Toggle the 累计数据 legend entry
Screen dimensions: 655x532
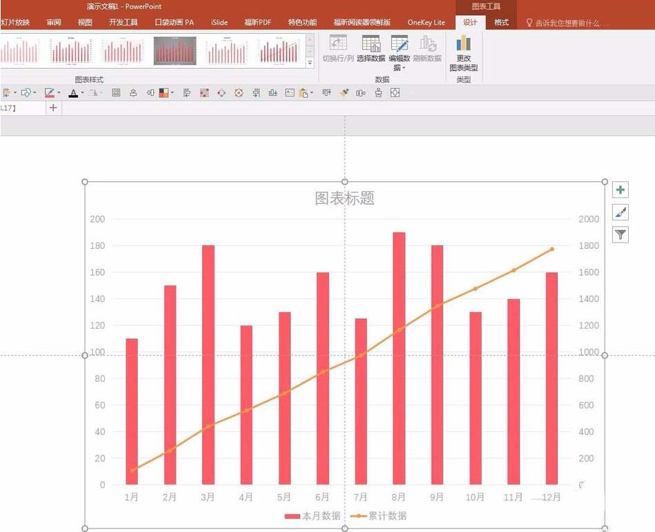(386, 515)
